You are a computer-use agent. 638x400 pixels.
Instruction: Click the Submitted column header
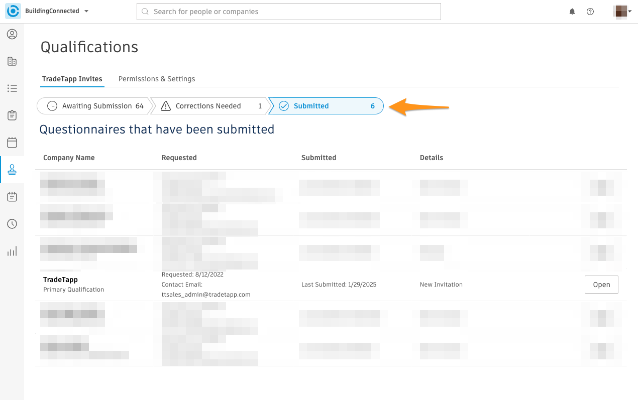[x=319, y=158]
